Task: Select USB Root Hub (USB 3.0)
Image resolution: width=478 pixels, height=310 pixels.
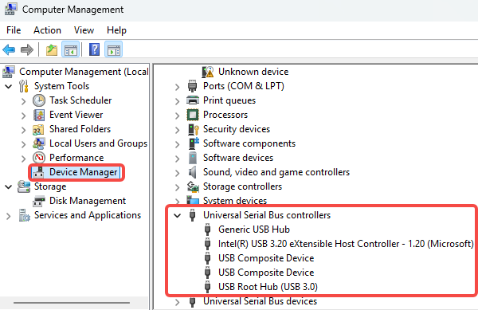Action: 268,287
